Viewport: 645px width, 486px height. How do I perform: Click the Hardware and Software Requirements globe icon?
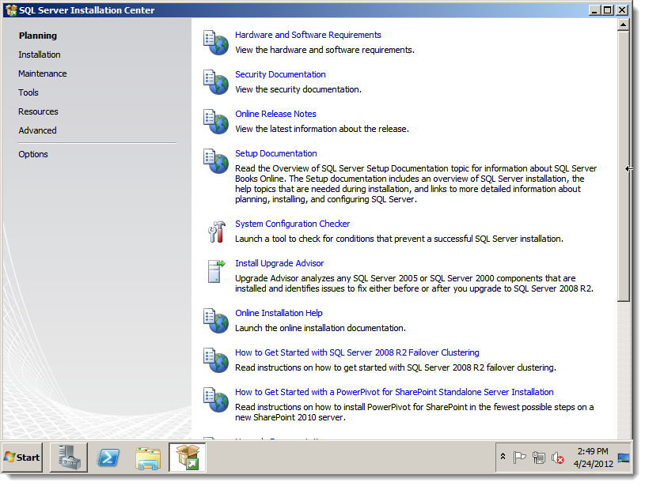pos(216,43)
